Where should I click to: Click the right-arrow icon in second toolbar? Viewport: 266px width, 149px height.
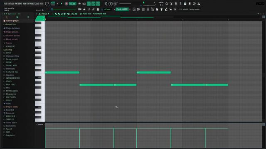tap(84, 9)
